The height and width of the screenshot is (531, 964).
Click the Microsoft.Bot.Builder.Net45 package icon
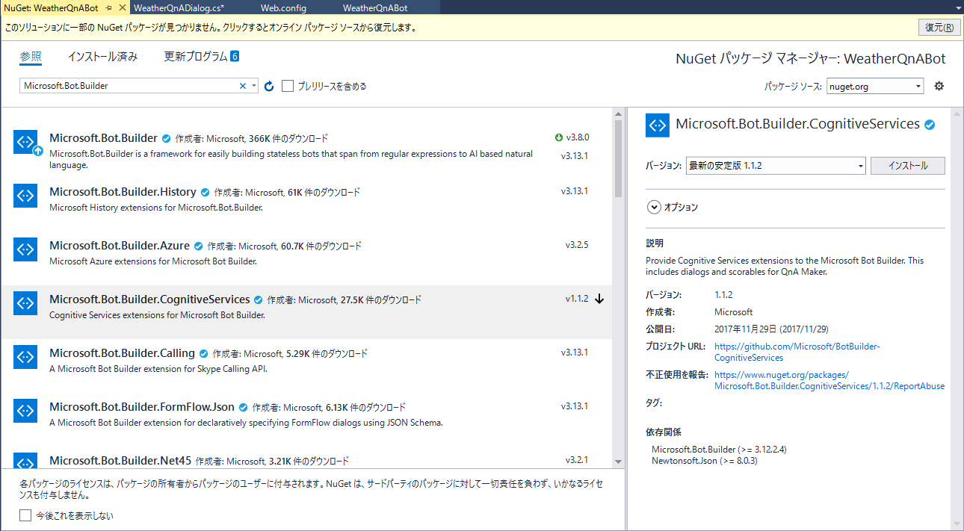[x=25, y=462]
